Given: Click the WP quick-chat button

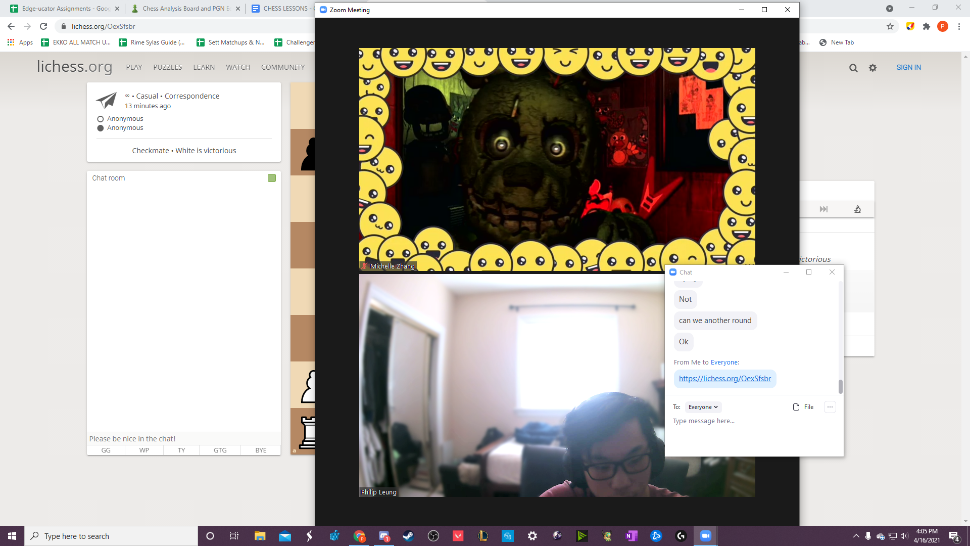Looking at the screenshot, I should pos(144,450).
